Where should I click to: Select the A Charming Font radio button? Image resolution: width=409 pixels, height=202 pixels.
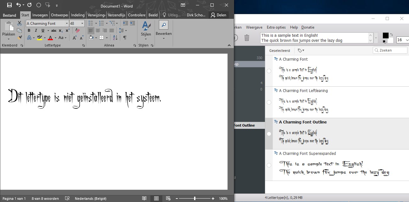point(269,71)
